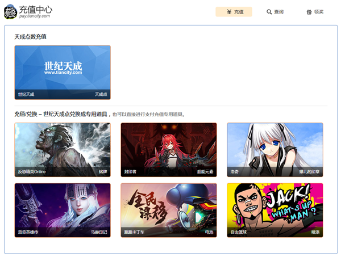
Task: Click the 娜儿的印章 label on 洛奇 card
Action: pyautogui.click(x=309, y=171)
